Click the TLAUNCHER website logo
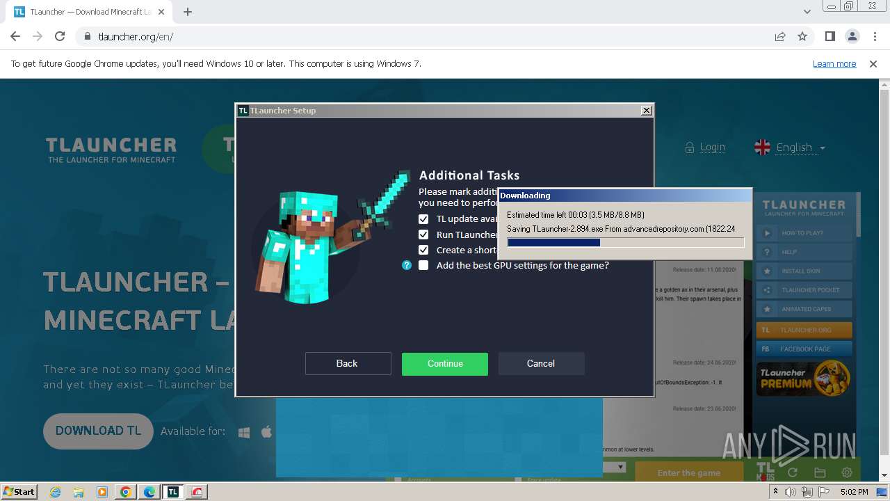Screen dimensions: 890x501 coord(111,150)
